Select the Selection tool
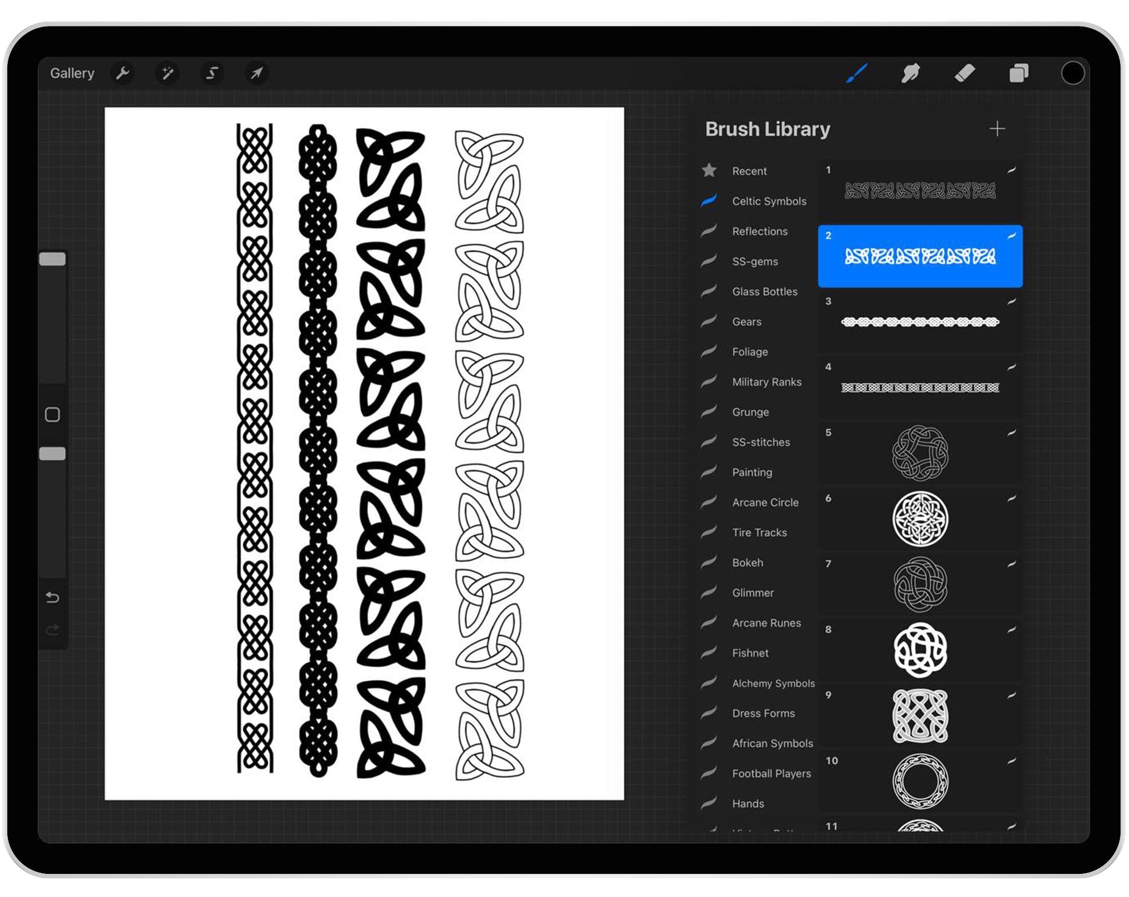 [212, 73]
